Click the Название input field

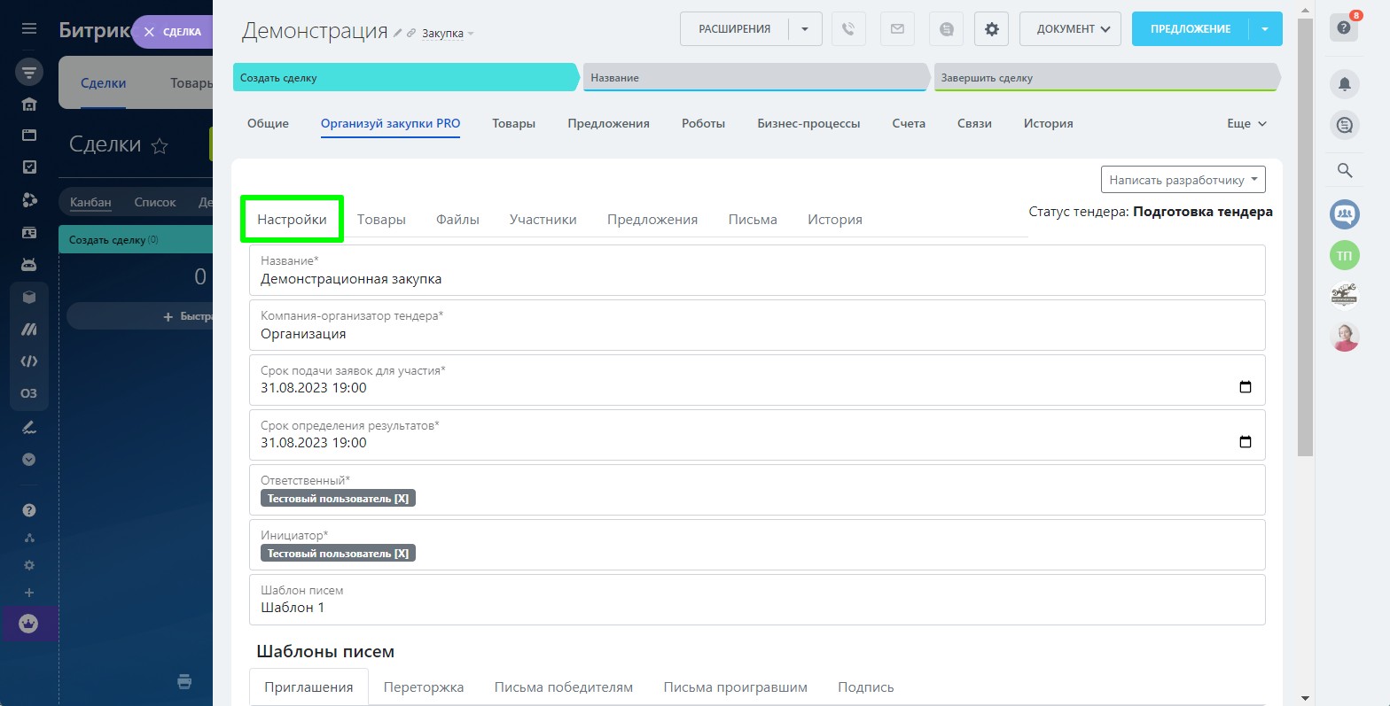[x=756, y=279]
